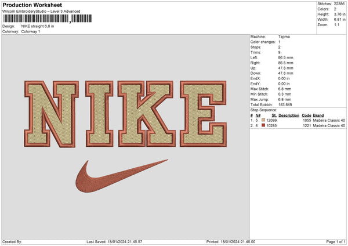Click the barcode under the worksheet title

[35, 19]
